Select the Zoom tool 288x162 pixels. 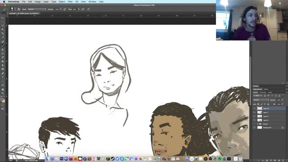(3, 93)
